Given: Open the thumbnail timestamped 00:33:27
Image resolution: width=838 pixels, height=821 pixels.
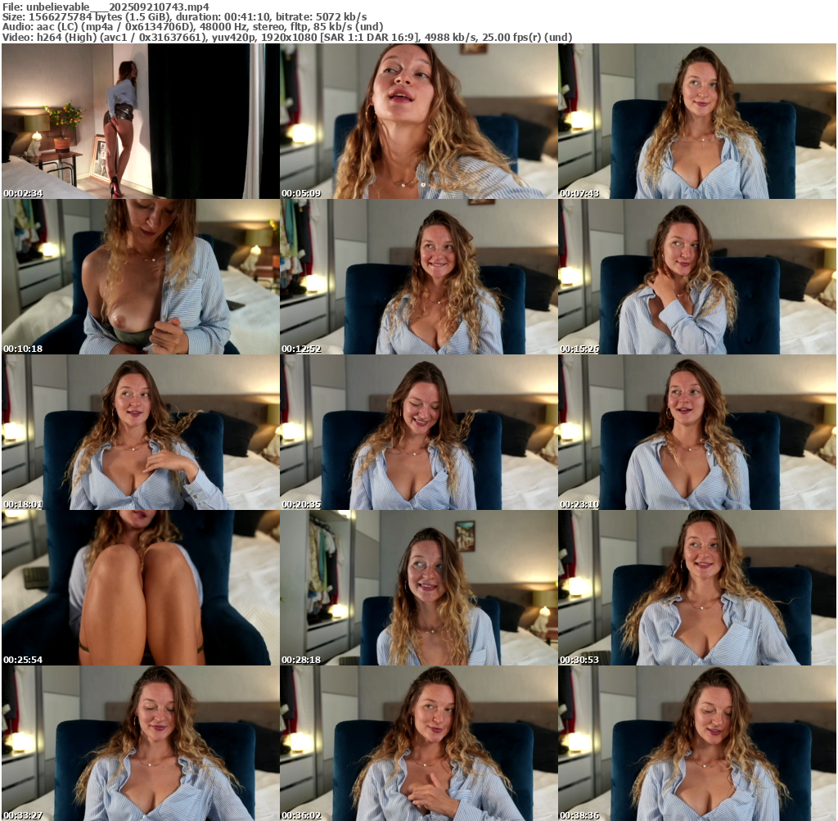Looking at the screenshot, I should [x=141, y=743].
